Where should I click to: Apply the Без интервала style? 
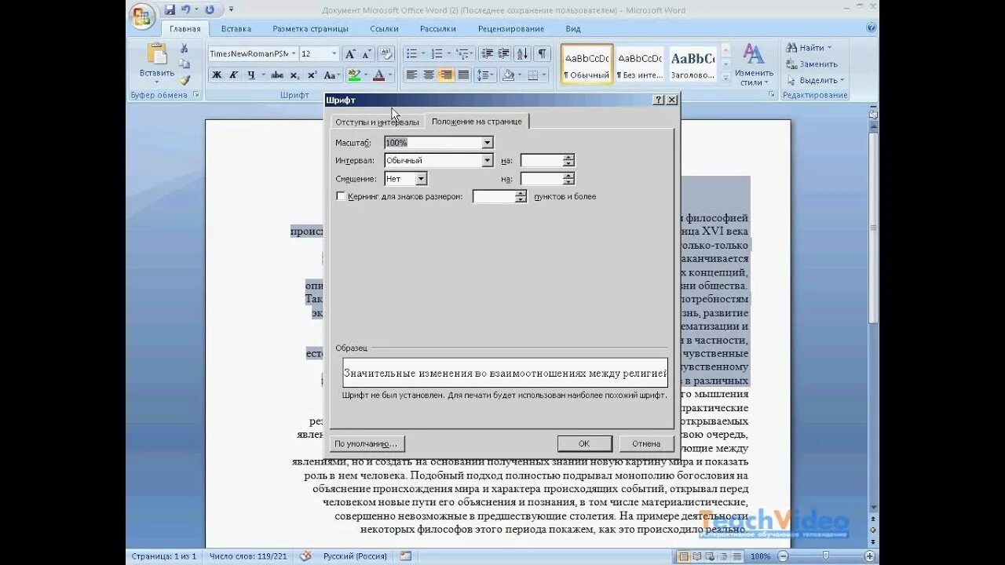pyautogui.click(x=640, y=64)
